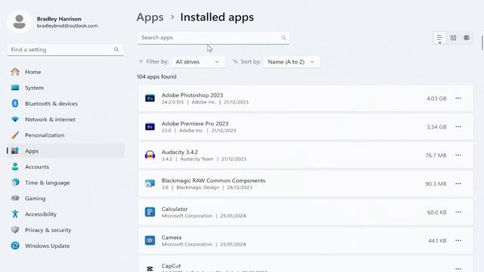Viewport: 484px width, 272px height.
Task: Open Time & language settings
Action: coord(66,183)
